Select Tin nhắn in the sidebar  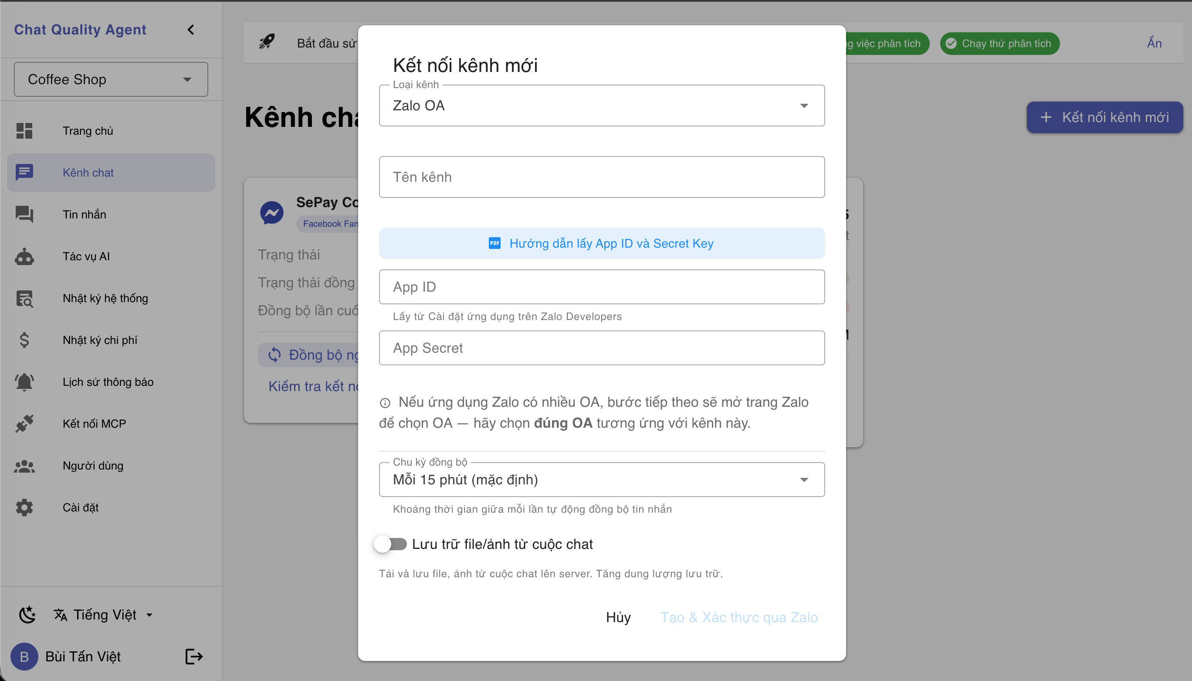[x=84, y=214]
